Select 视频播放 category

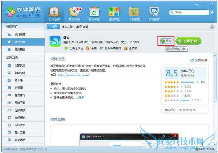click(23, 110)
